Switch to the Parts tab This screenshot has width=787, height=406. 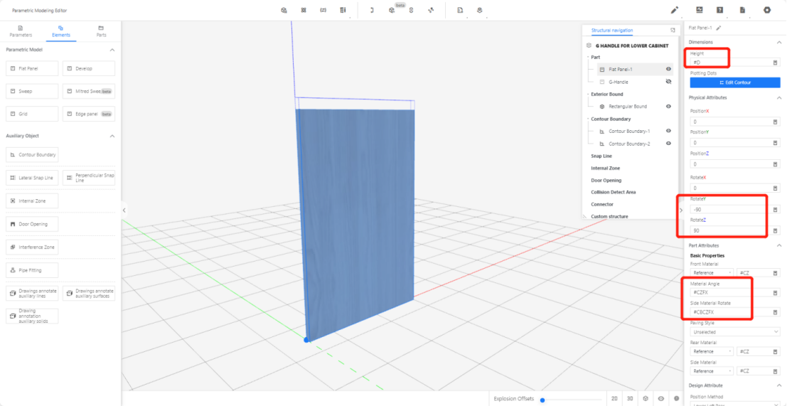[101, 31]
